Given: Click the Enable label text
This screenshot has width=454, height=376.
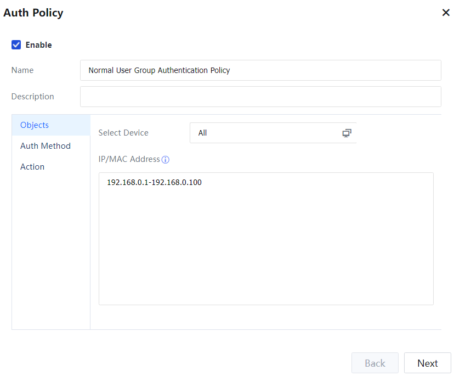Looking at the screenshot, I should click(x=39, y=45).
